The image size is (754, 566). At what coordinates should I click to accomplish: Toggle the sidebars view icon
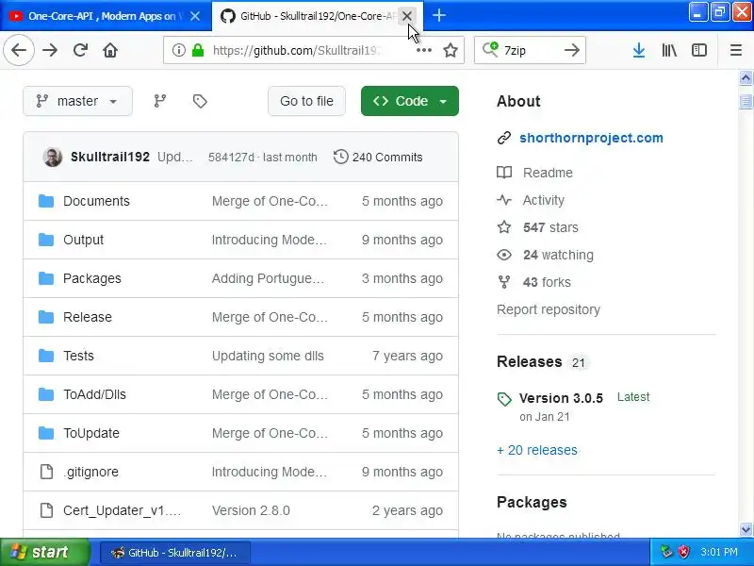pos(698,50)
